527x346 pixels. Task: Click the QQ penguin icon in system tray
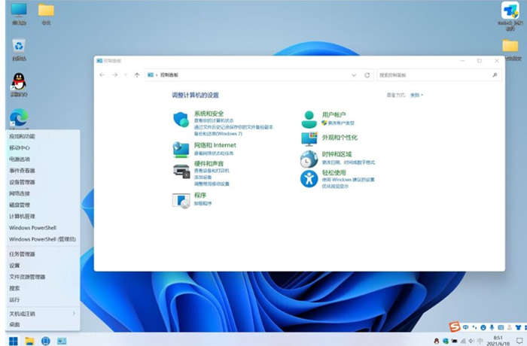(x=437, y=341)
